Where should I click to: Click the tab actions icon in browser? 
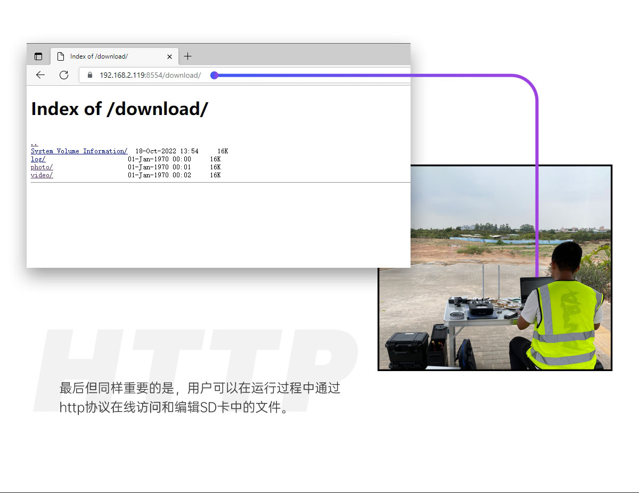[38, 56]
